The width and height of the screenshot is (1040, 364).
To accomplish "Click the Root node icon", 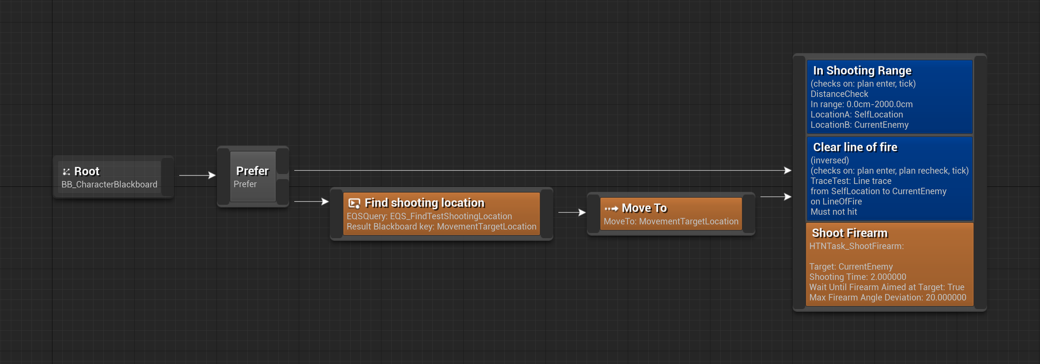I will tap(67, 171).
